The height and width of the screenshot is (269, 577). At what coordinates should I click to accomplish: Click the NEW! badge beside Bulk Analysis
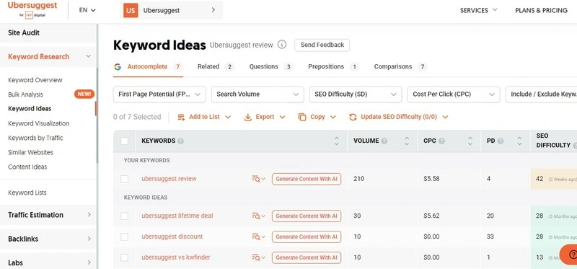pyautogui.click(x=84, y=94)
